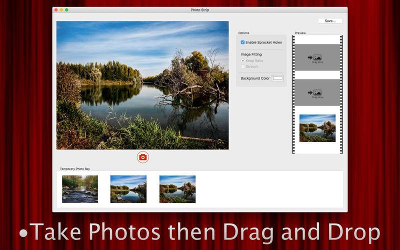The height and width of the screenshot is (250, 400).
Task: Select the second lake thumbnail in photo bay
Action: pyautogui.click(x=128, y=189)
